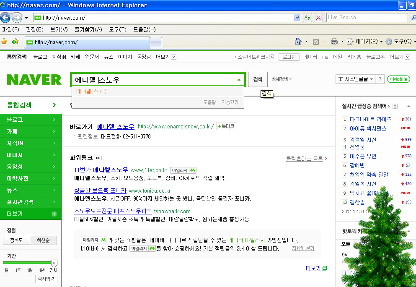Open the 더보기 square icon under ad links
Image resolution: width=416 pixels, height=287 pixels.
[x=325, y=269]
